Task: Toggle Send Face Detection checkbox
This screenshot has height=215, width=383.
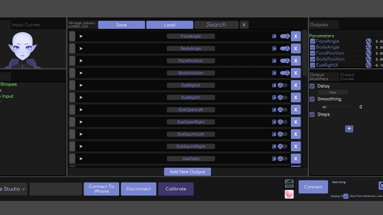Action: pos(346,196)
